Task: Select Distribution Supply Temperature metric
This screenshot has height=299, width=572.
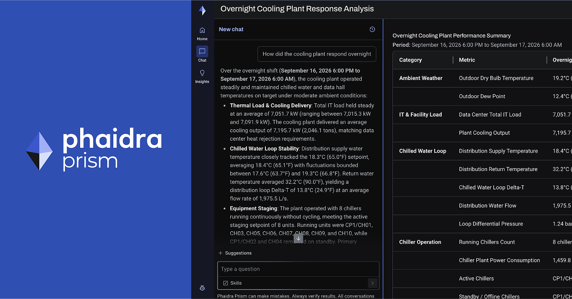Action: (x=499, y=151)
